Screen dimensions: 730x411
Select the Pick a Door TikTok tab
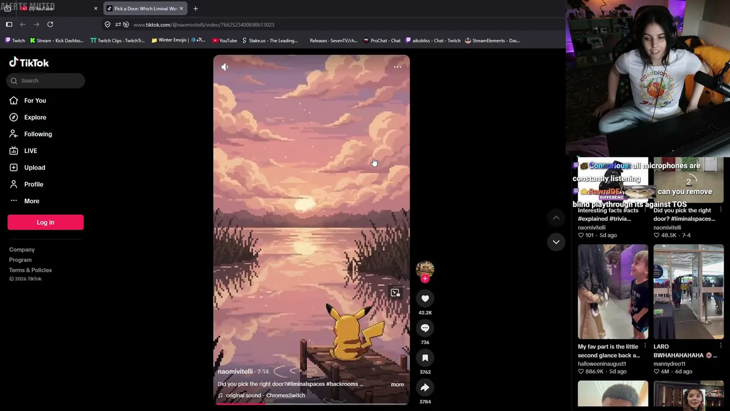point(145,9)
